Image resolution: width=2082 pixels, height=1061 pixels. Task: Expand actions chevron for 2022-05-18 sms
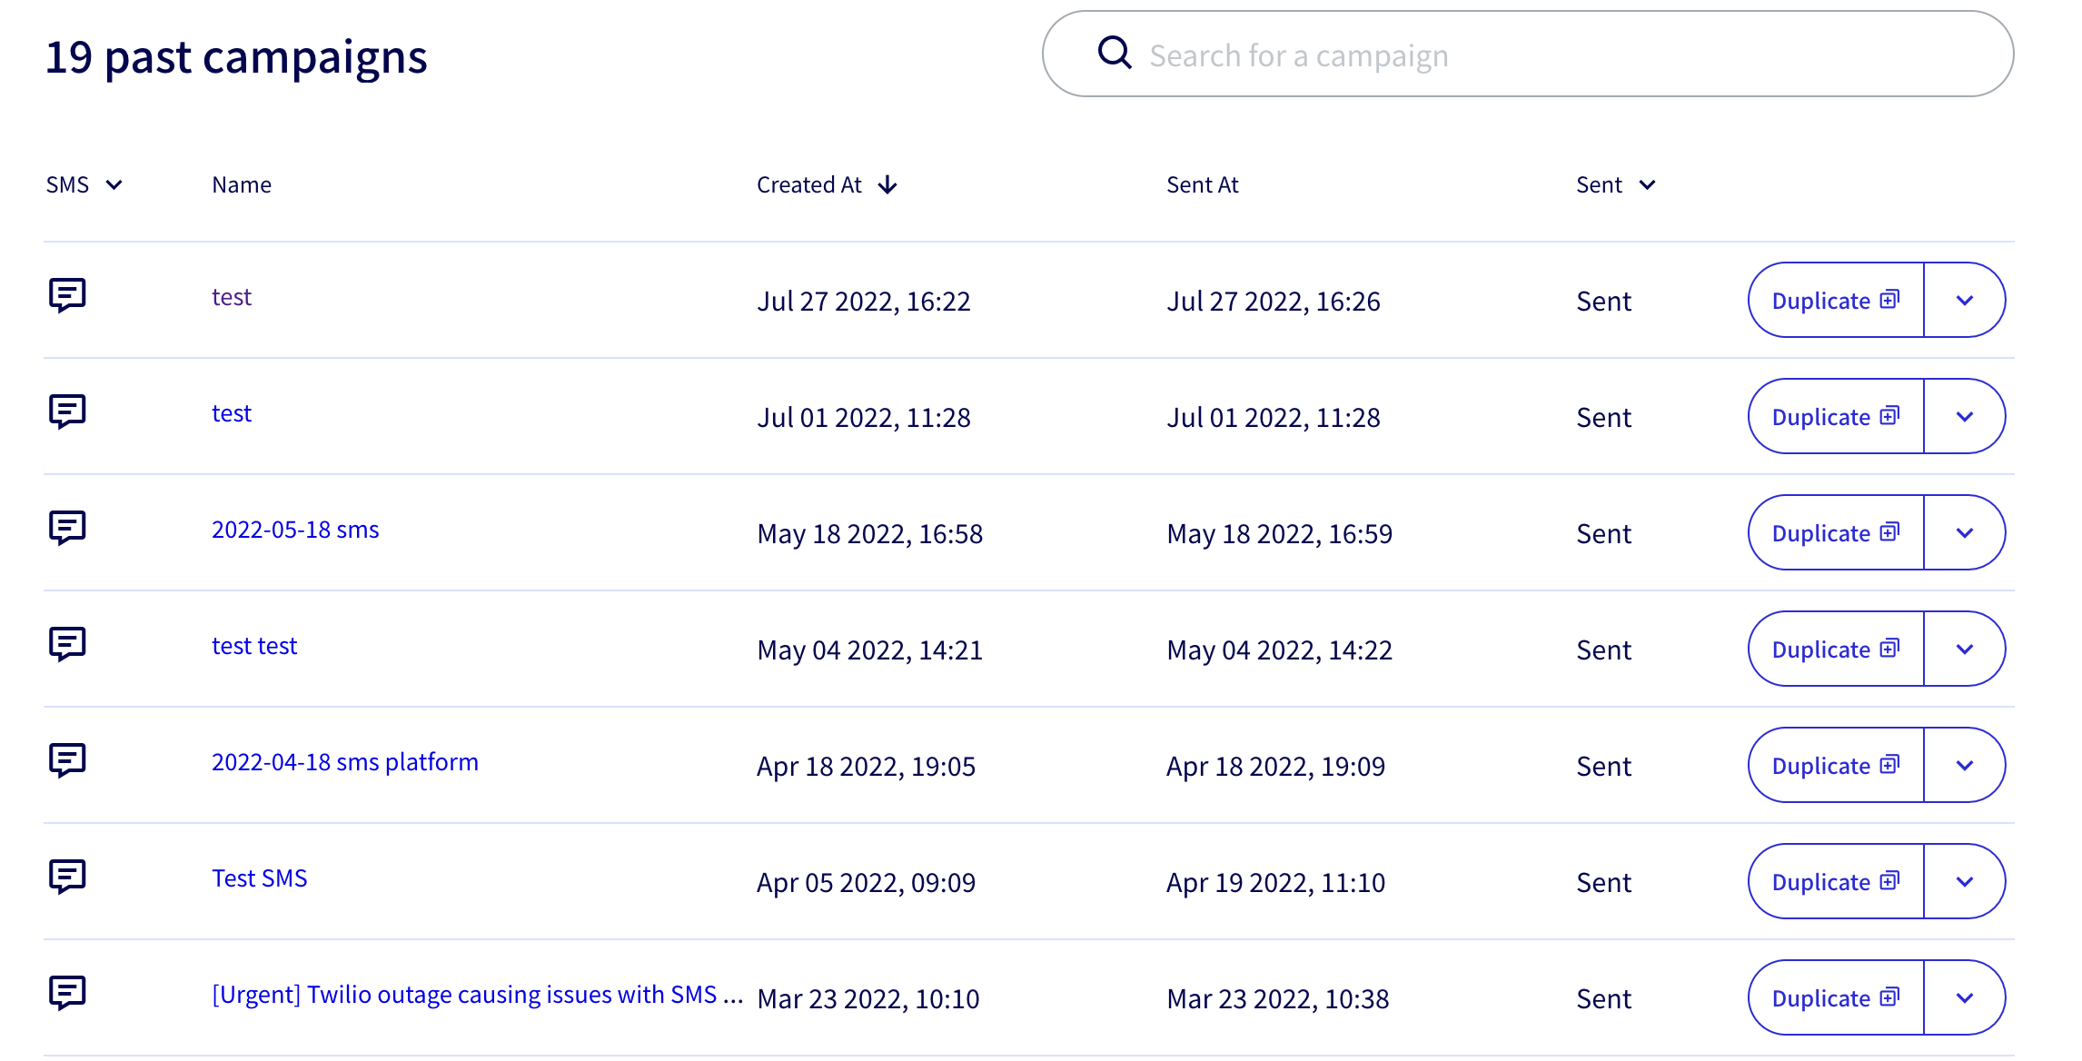[x=1964, y=533]
